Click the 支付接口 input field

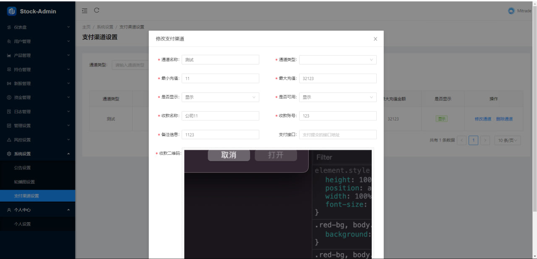coord(337,135)
